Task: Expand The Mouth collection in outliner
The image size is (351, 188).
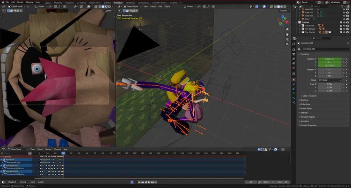Action: pos(300,26)
